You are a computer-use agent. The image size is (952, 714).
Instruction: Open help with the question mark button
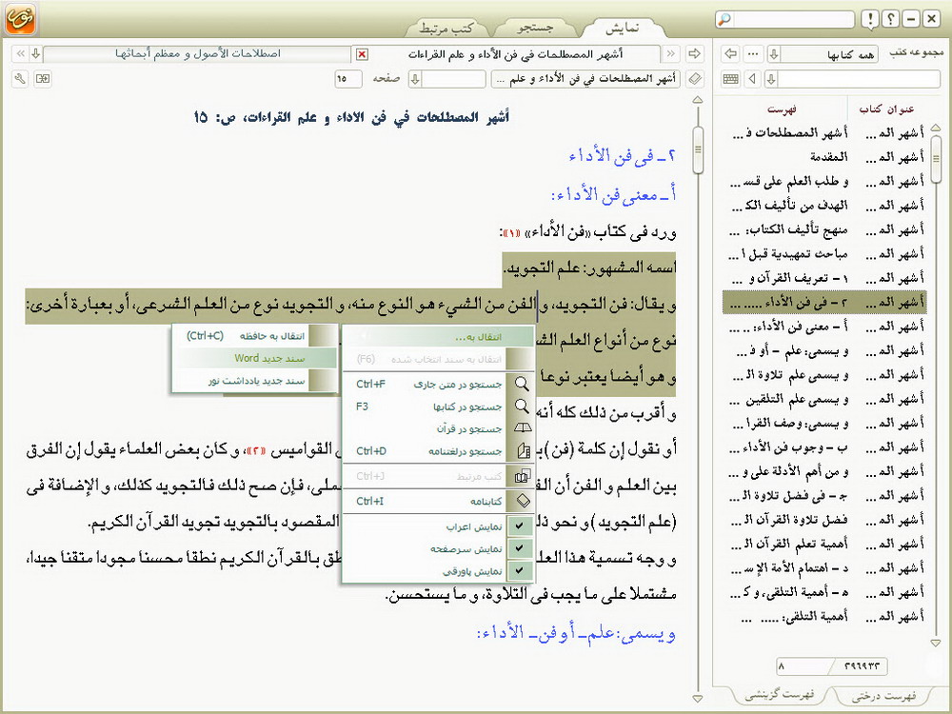pos(891,19)
